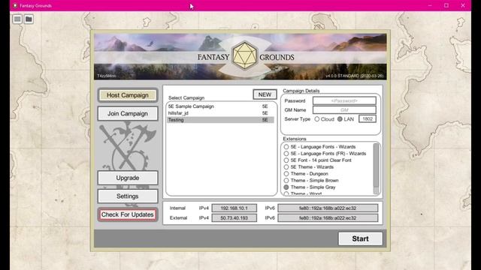Click the list view icon at top-left
Viewport: 481px width, 270px height.
tap(17, 19)
